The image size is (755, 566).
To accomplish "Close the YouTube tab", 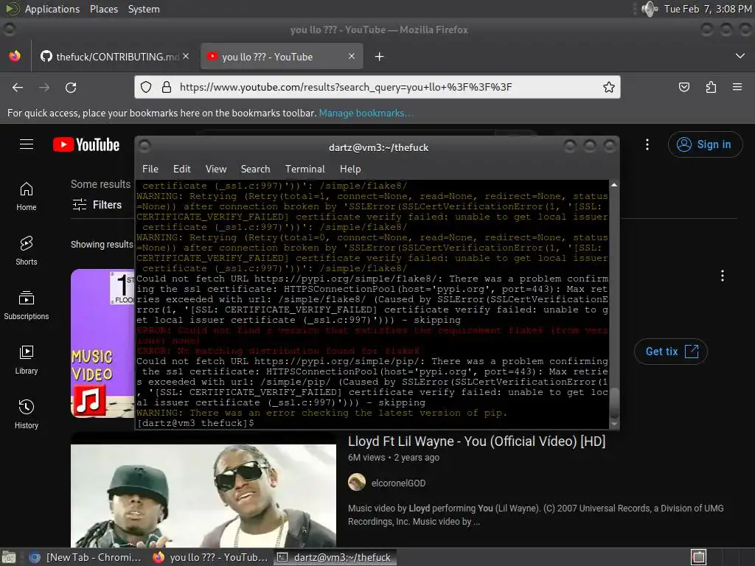I will click(x=352, y=56).
